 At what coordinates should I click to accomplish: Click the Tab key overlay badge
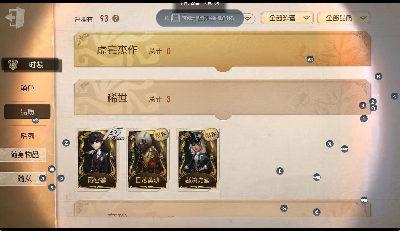coord(36,120)
